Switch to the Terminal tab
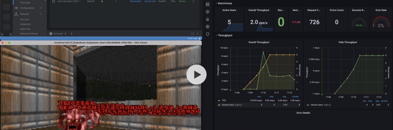This screenshot has width=393, height=130. point(58,34)
